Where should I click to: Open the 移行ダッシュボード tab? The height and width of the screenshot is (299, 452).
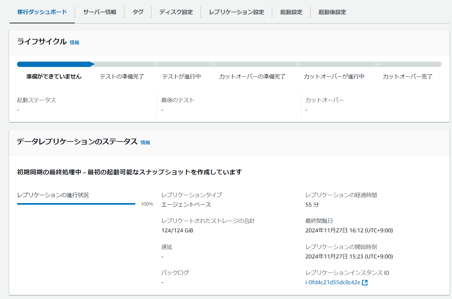click(42, 12)
